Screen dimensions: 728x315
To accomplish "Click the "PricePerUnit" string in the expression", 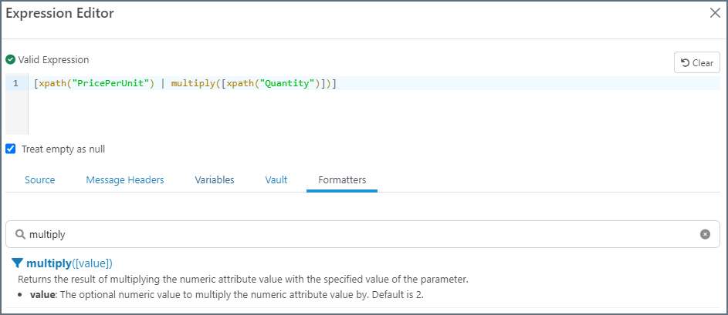I will tap(113, 83).
